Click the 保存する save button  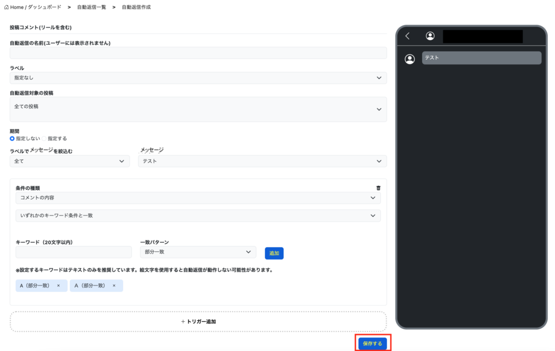[x=372, y=343]
